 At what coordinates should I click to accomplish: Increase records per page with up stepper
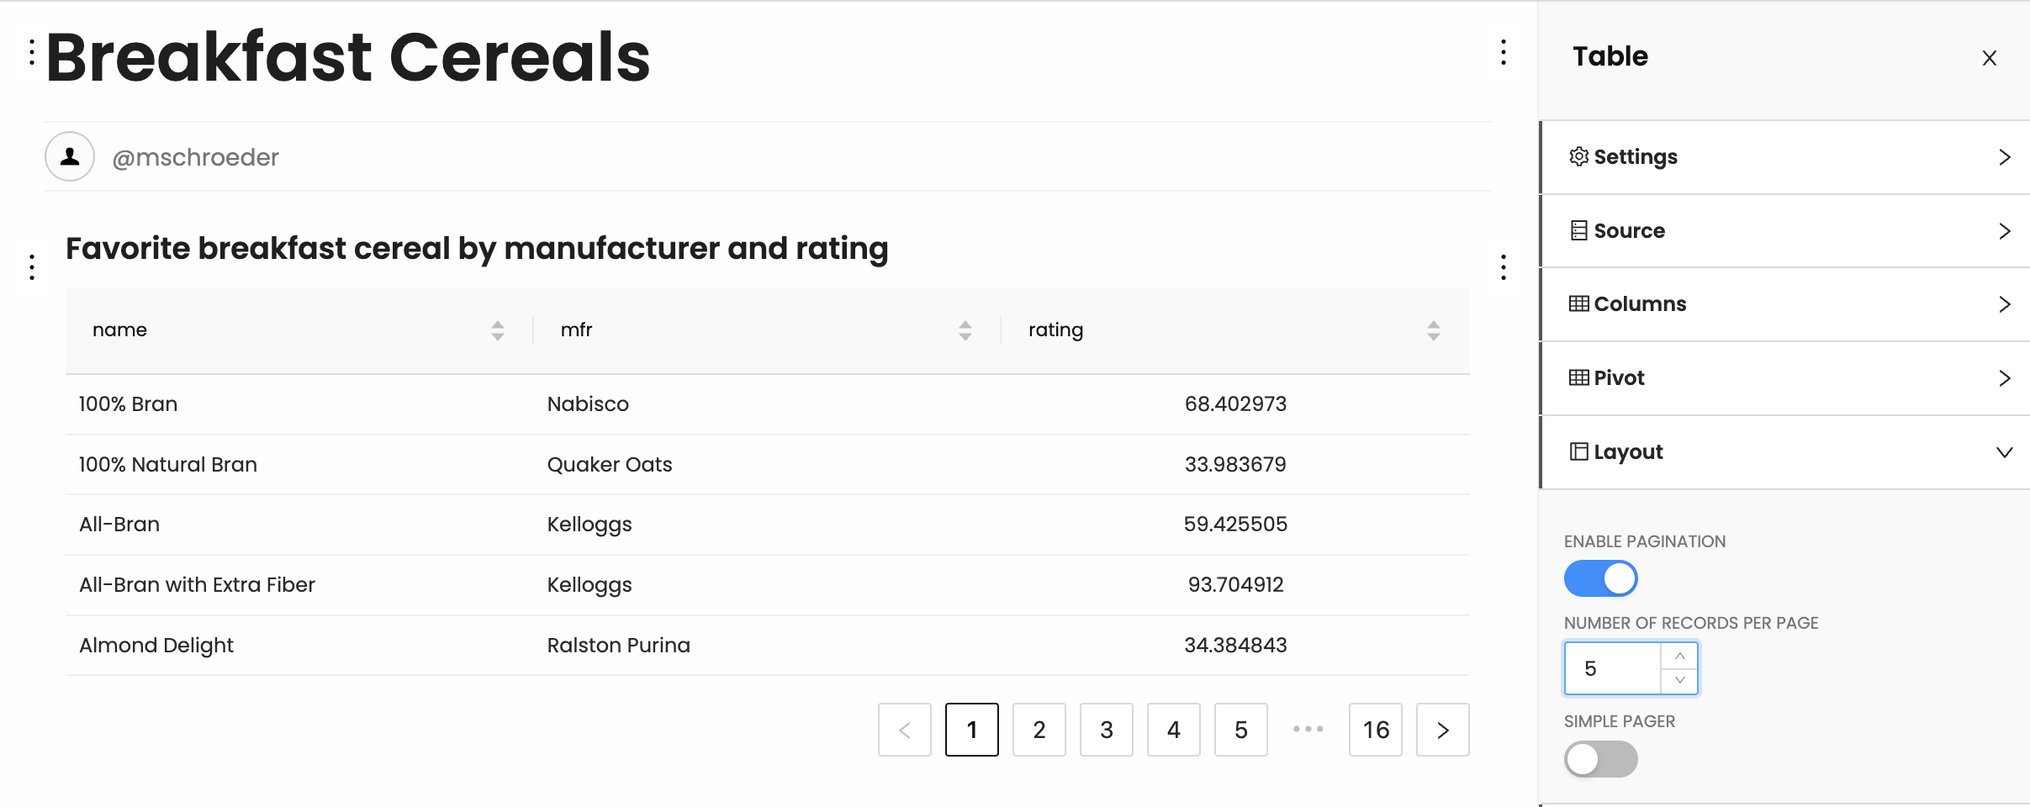(x=1680, y=656)
